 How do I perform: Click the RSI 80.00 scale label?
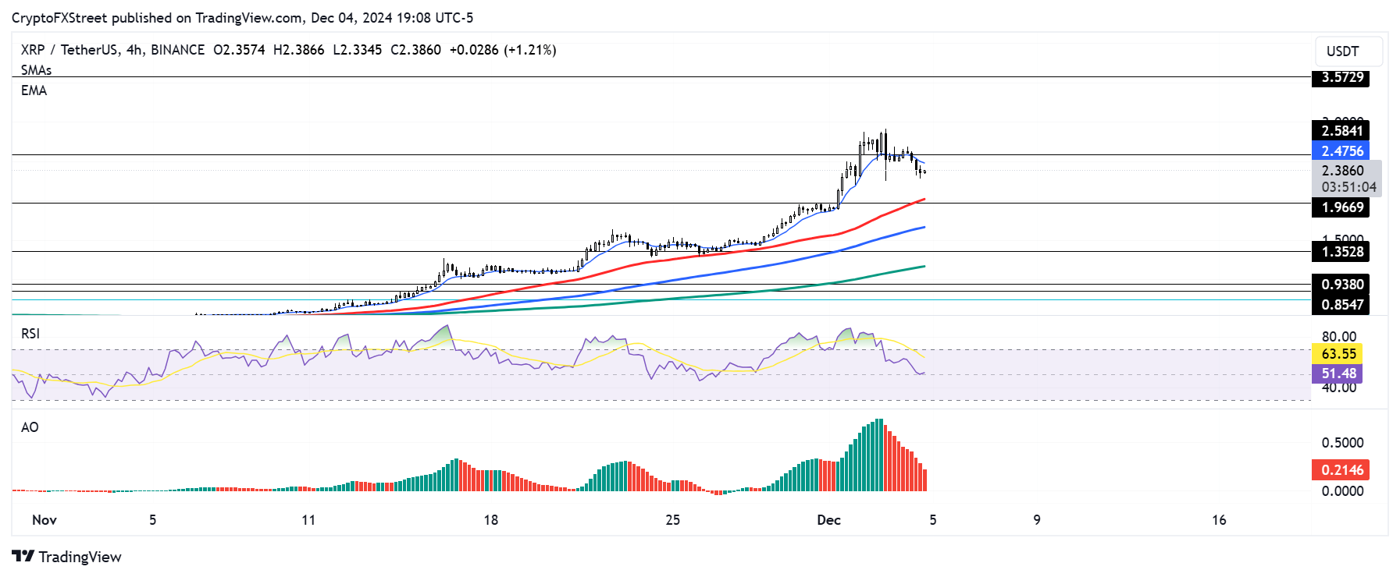(x=1339, y=337)
